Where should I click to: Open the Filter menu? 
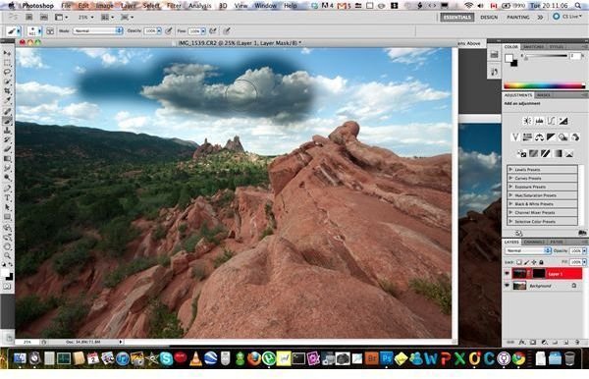[x=174, y=6]
